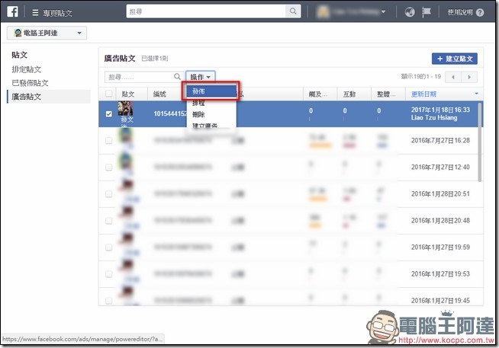Select 排程 from the actions menu
499x348 pixels.
click(x=211, y=103)
